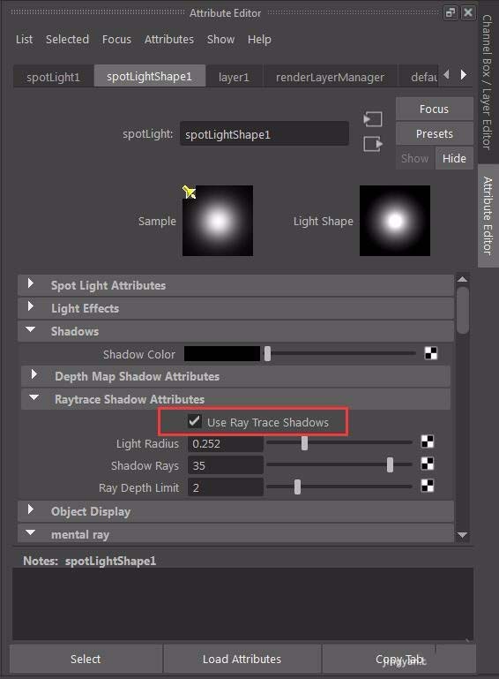Click the Presets button
Screen dimensions: 499x679
tap(434, 134)
